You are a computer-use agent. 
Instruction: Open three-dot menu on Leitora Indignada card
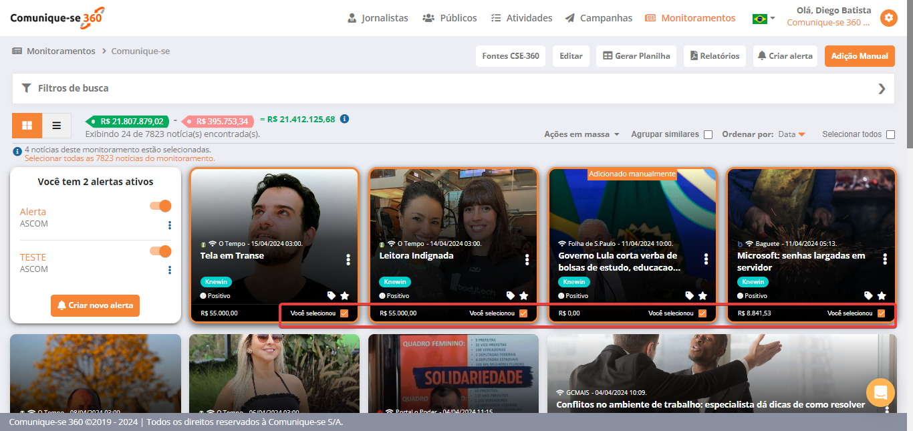click(527, 259)
